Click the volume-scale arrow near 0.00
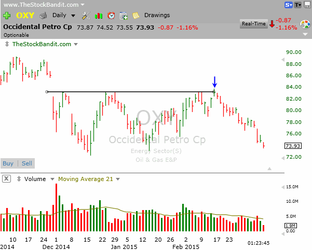Viewport: 312px width, 250px height. 283,234
